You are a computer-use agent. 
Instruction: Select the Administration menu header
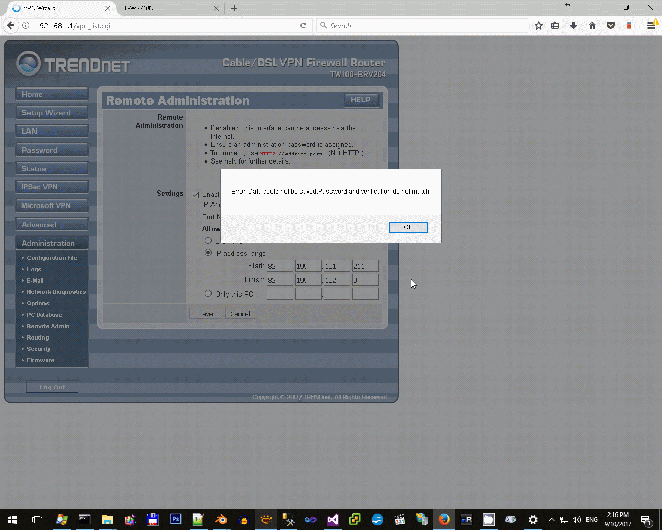[x=52, y=243]
